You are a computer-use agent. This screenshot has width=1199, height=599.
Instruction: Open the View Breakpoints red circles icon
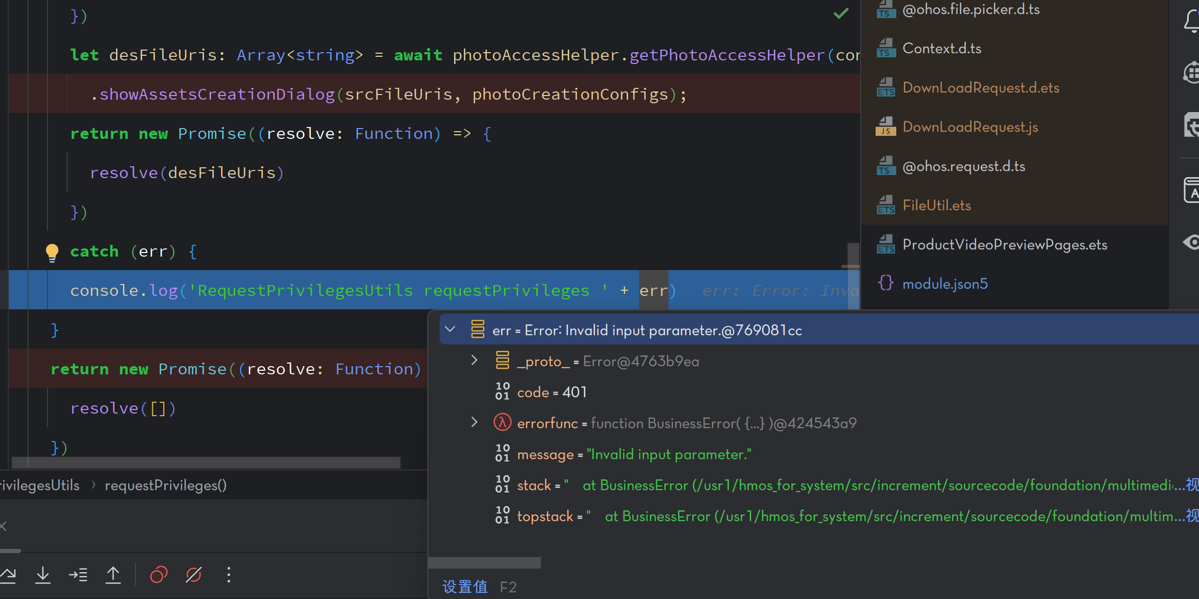point(159,575)
